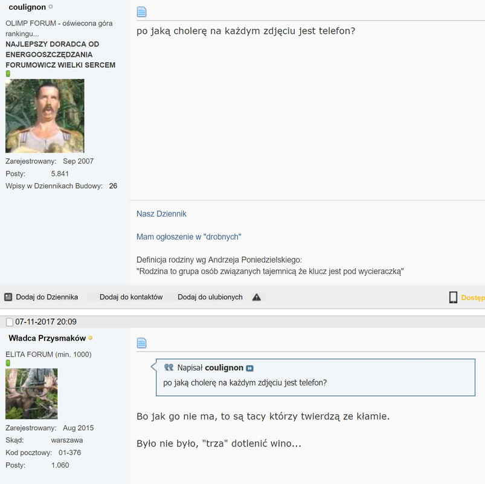Click the document icon in Władca Przysmaków's post
The image size is (485, 484).
tap(142, 343)
